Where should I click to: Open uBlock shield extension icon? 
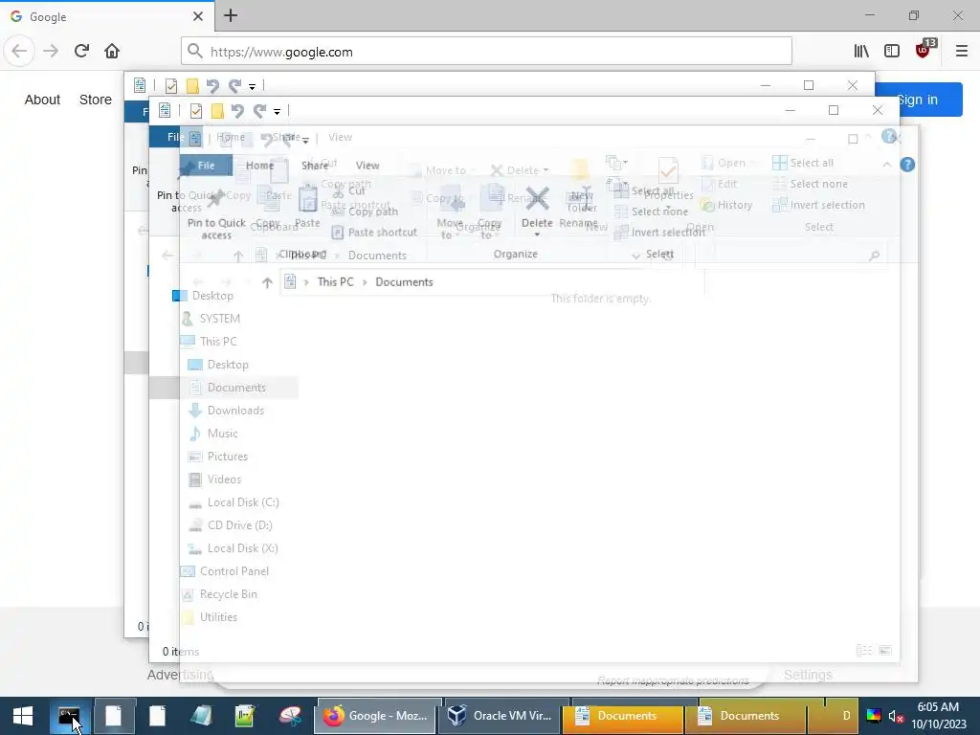pyautogui.click(x=924, y=50)
